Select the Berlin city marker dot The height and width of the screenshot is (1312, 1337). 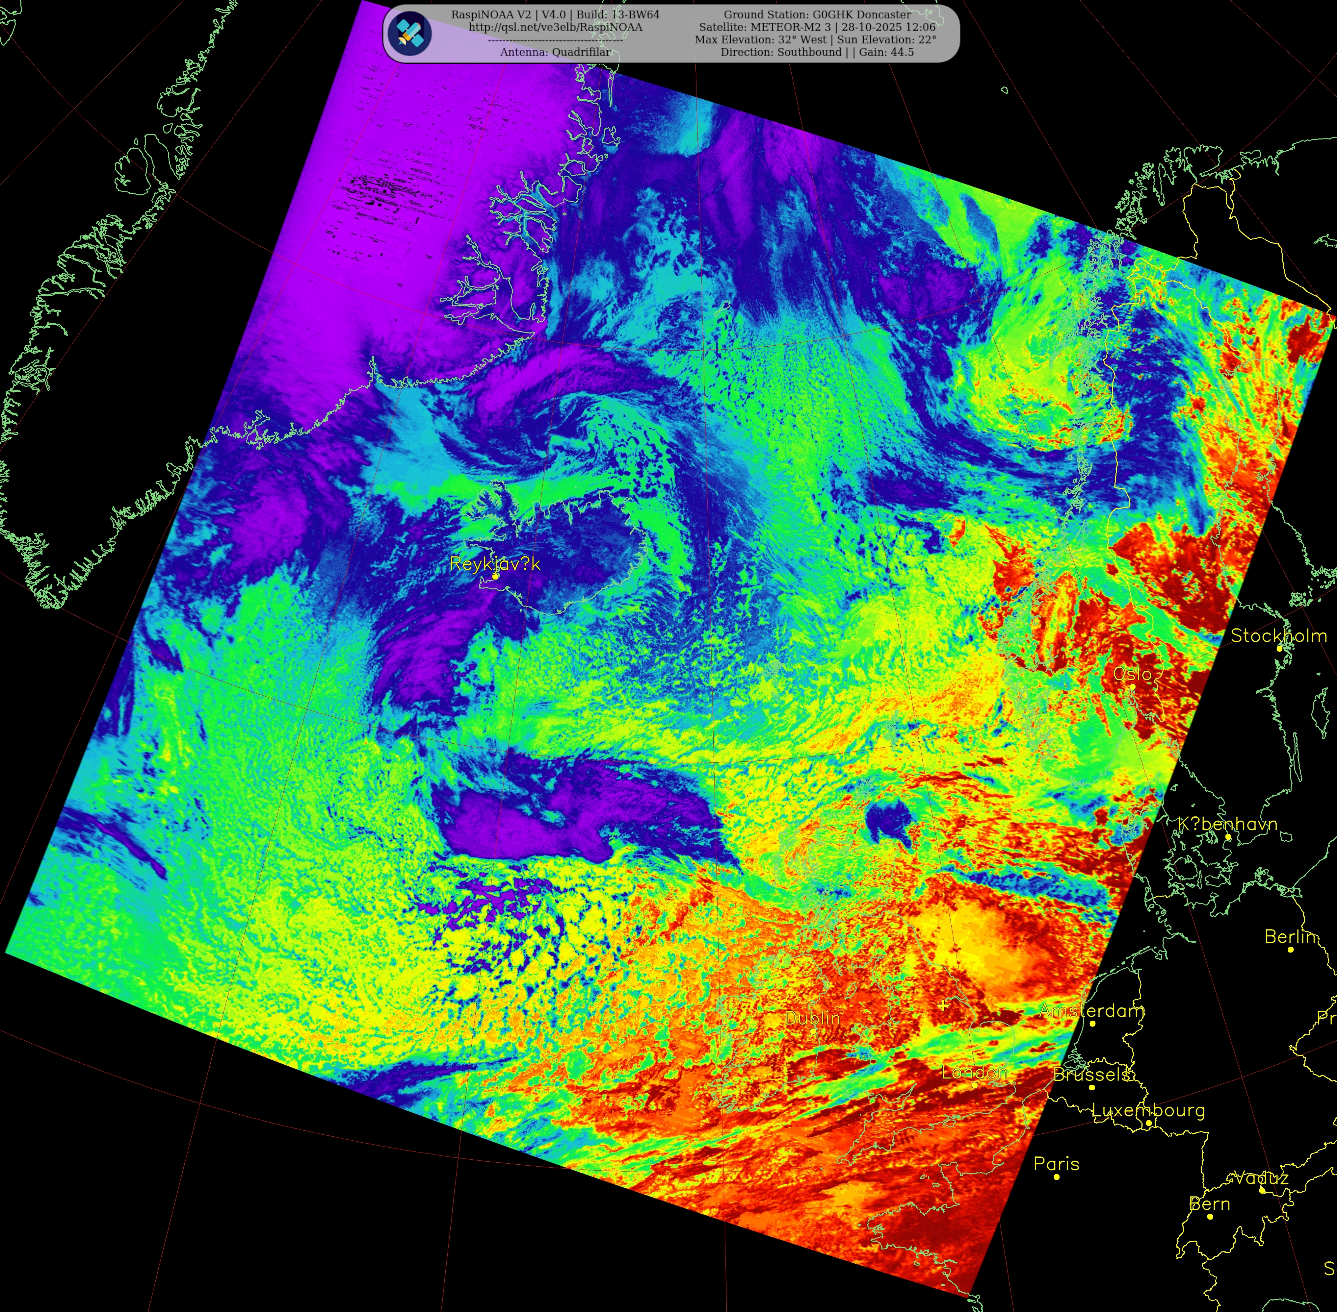(1291, 950)
